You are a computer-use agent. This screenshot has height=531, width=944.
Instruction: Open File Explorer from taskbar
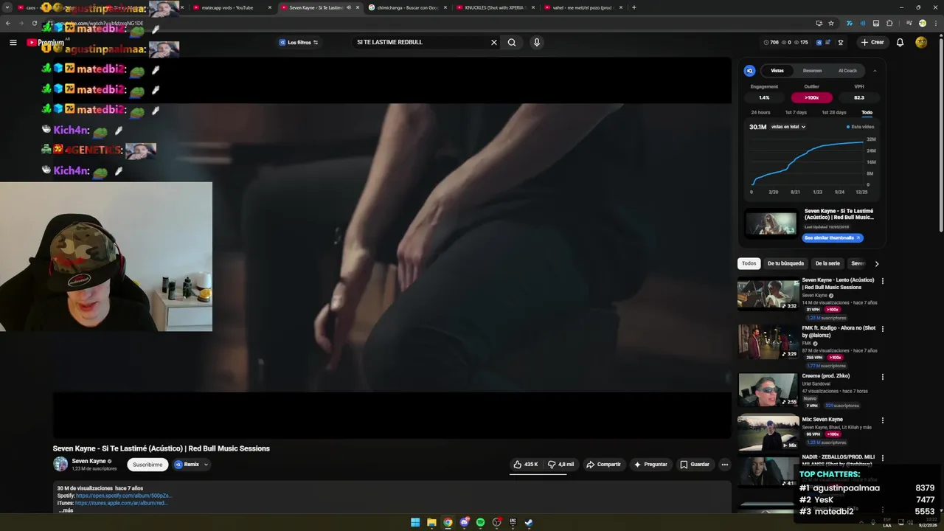(x=431, y=522)
